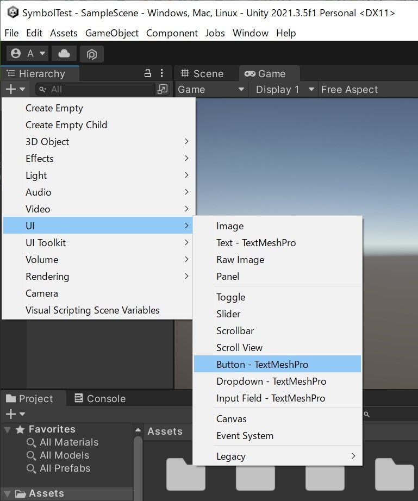Create an Event System
The height and width of the screenshot is (501, 418).
coord(277,435)
